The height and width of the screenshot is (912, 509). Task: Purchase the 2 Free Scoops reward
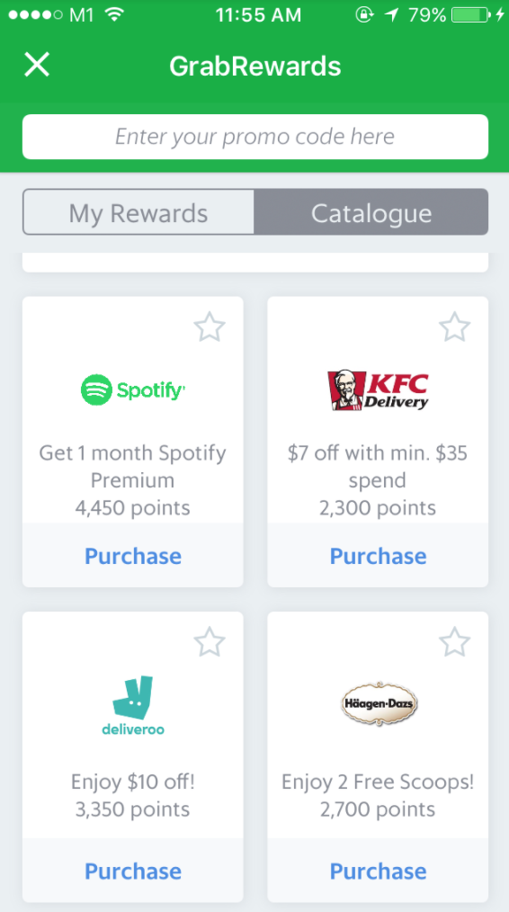[378, 872]
